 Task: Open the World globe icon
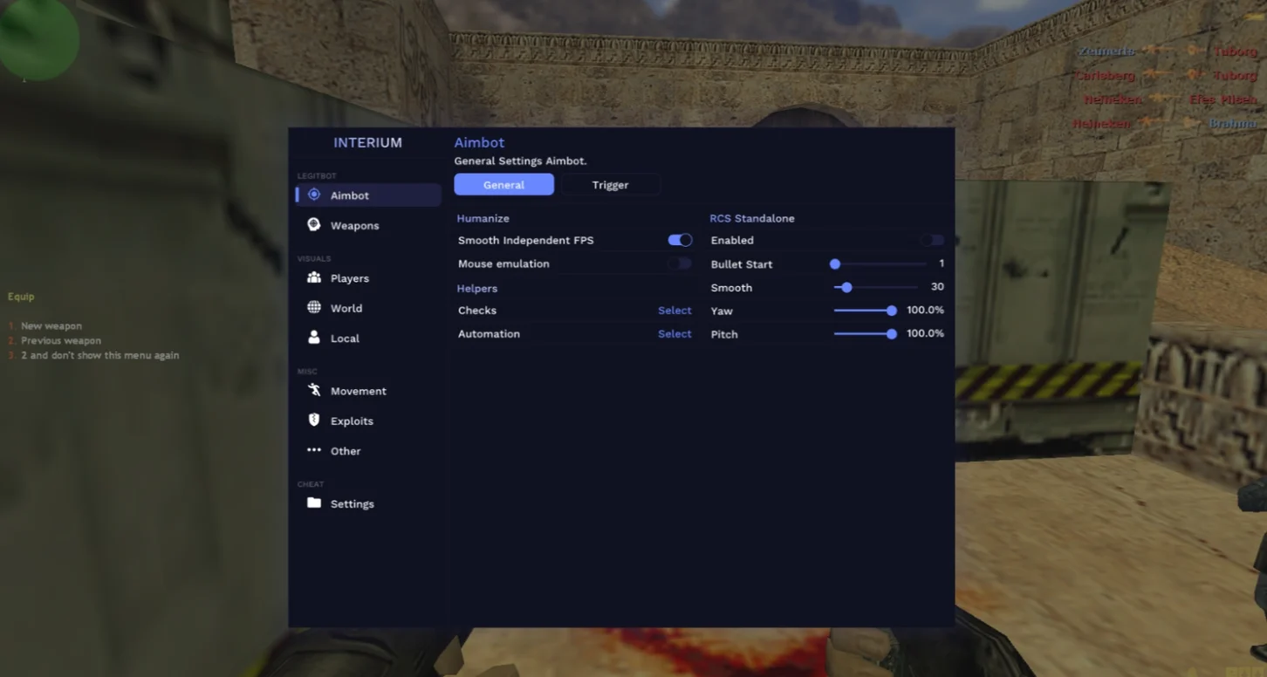point(314,308)
